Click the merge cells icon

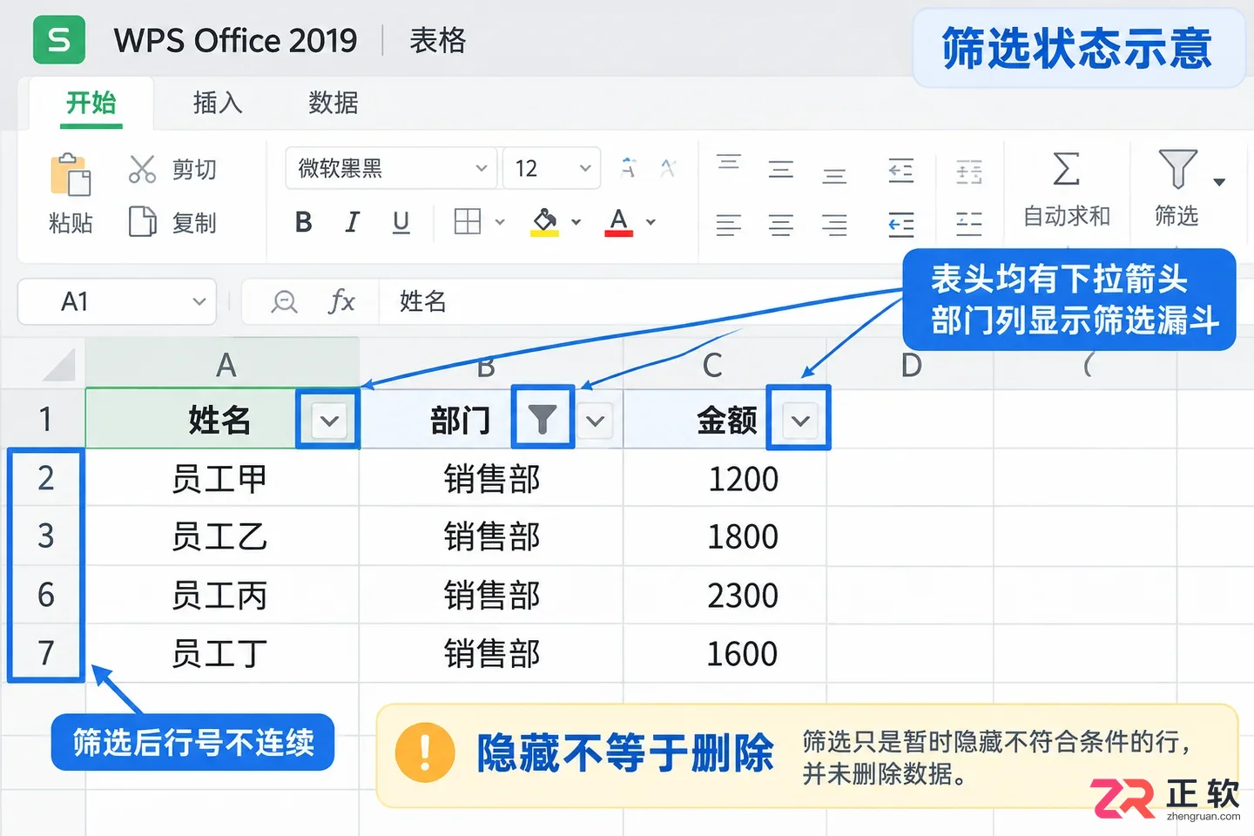click(968, 172)
